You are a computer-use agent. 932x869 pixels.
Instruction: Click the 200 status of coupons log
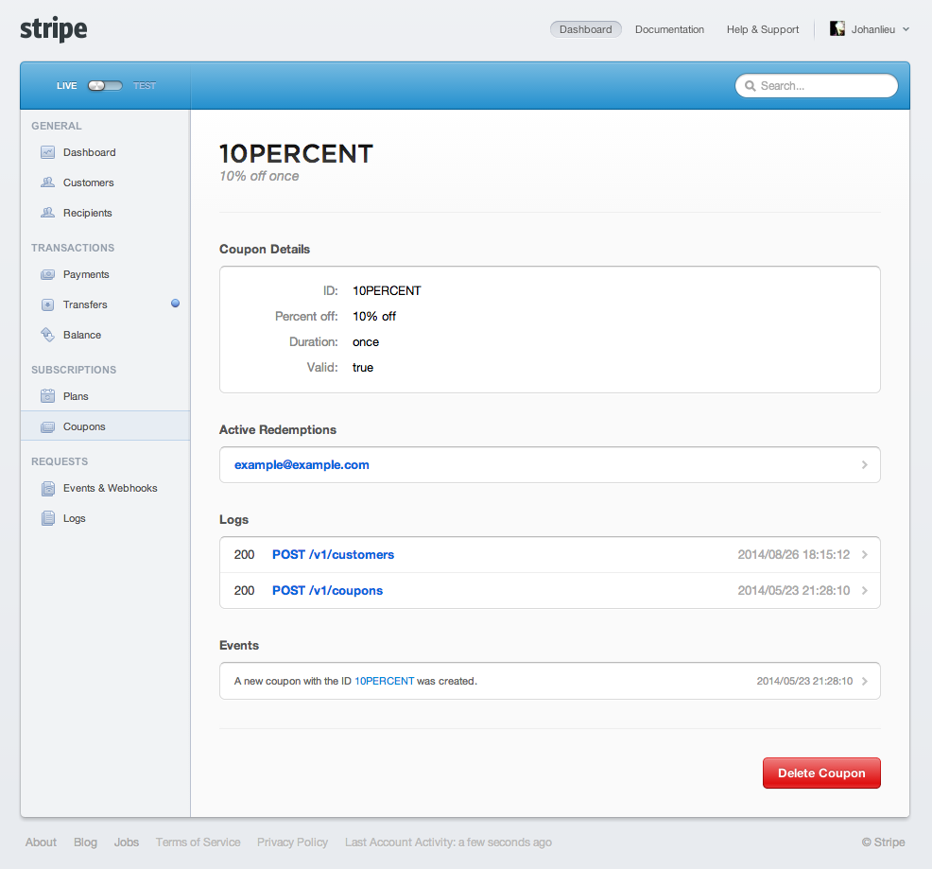click(244, 590)
